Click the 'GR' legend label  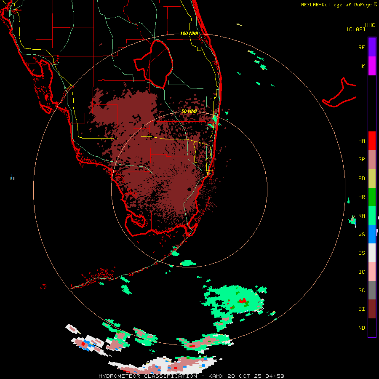[x=361, y=160]
